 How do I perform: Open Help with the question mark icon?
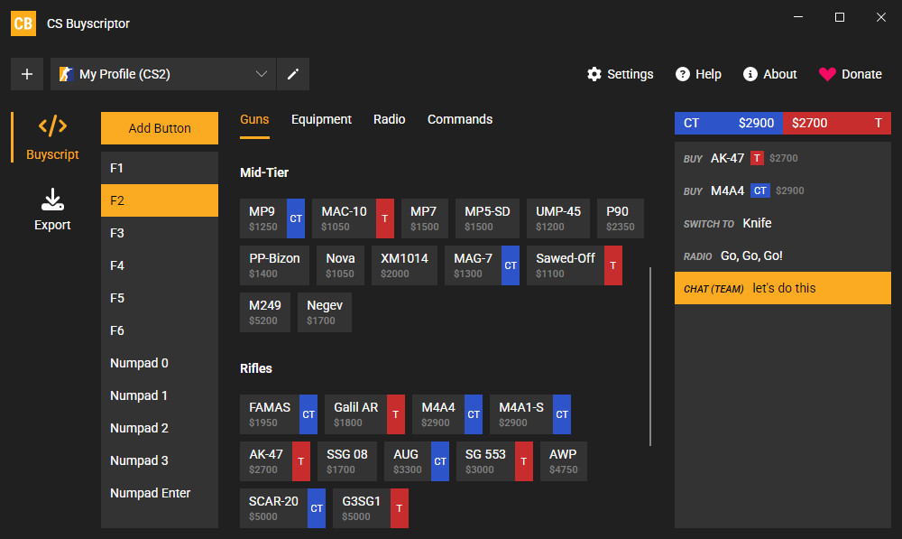[698, 74]
